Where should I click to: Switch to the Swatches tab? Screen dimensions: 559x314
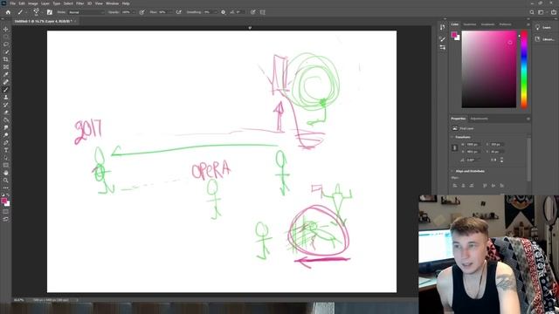470,24
